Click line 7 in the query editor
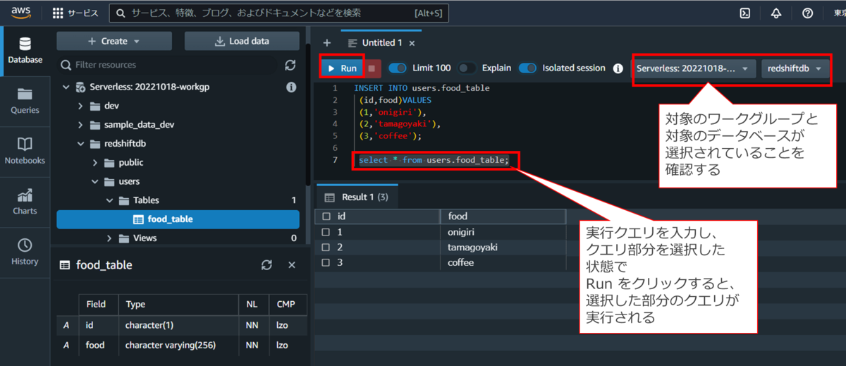Viewport: 846px width, 366px height. [x=434, y=160]
